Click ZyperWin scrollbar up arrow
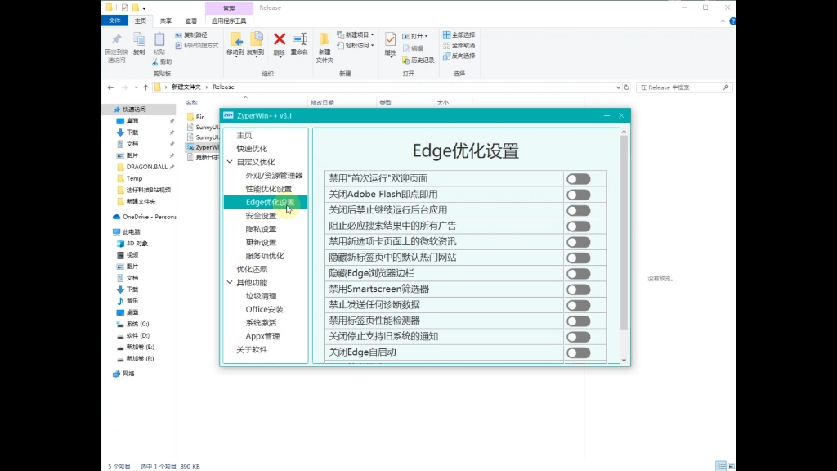The height and width of the screenshot is (471, 837). pyautogui.click(x=624, y=132)
